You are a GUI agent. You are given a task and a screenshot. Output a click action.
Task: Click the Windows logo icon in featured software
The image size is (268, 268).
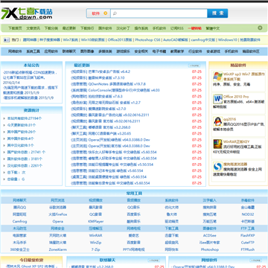(217, 77)
